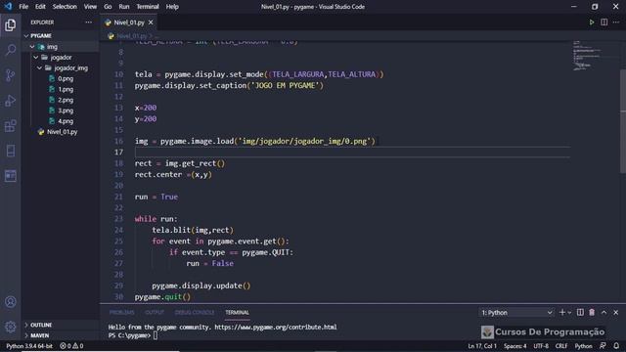
Task: Open the Extensions view
Action: [11, 126]
